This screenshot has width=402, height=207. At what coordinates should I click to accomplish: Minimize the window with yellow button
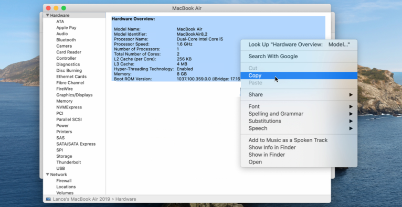pos(56,8)
